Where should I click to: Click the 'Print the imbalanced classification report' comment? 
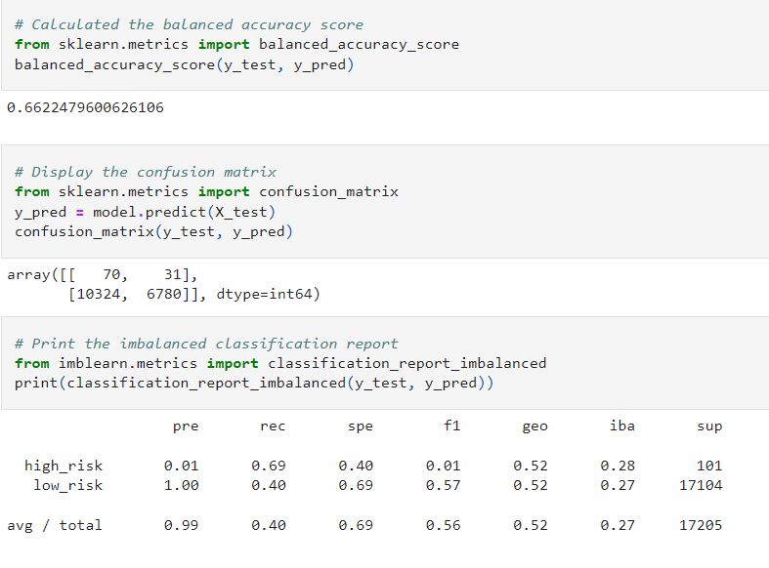pyautogui.click(x=206, y=344)
